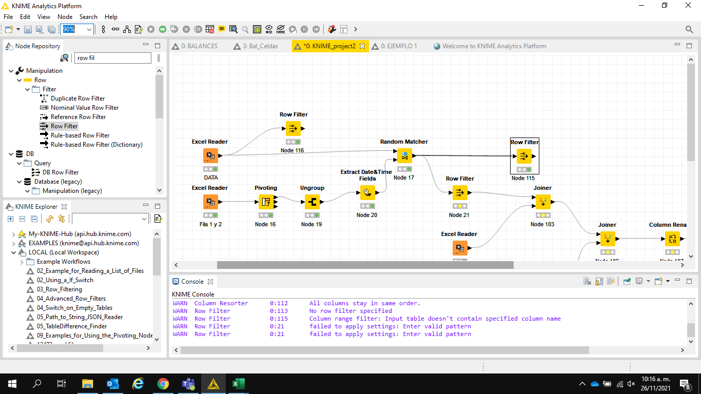This screenshot has width=701, height=394.
Task: Open Google Chrome from the taskbar
Action: point(163,383)
